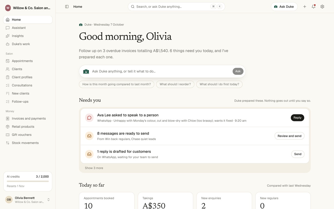Click the Olivia Bennett OB avatar
Screen dimensions: 334x209
(9, 200)
